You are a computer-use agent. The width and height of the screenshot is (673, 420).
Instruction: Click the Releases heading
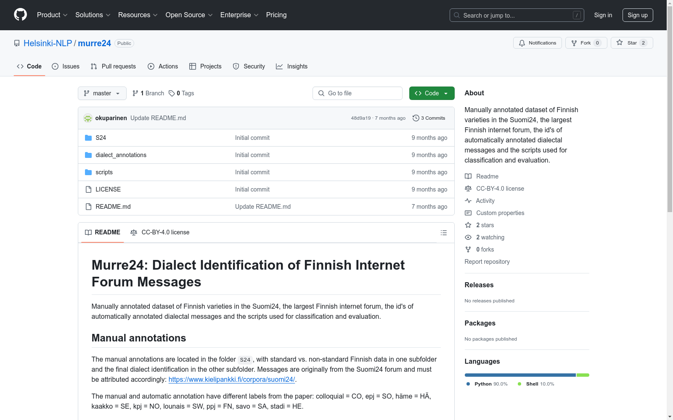[x=479, y=285]
